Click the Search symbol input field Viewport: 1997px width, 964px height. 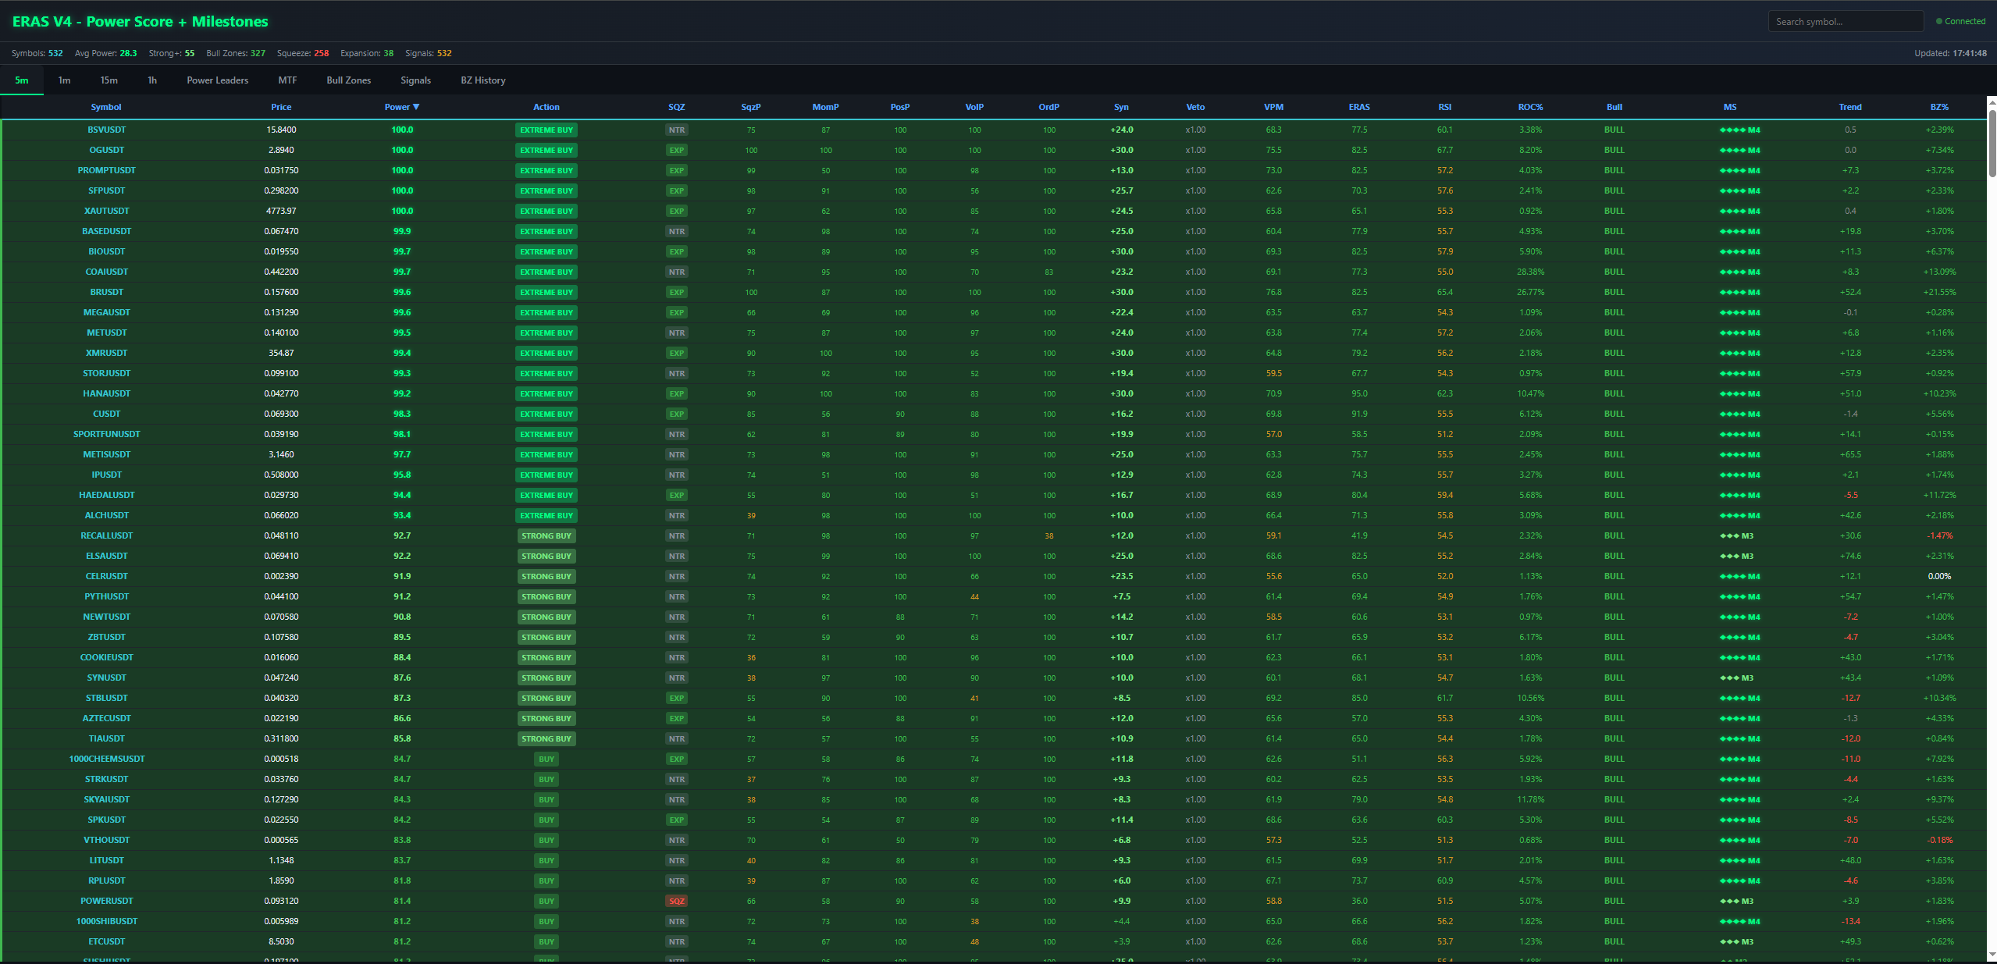tap(1846, 22)
